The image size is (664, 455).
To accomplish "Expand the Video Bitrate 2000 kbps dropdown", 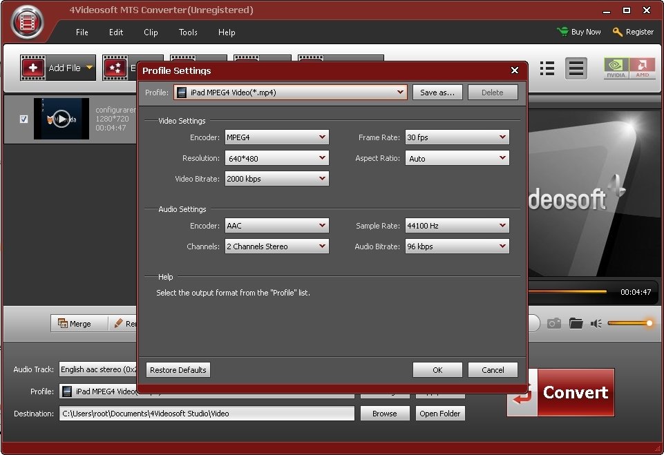I will point(276,179).
